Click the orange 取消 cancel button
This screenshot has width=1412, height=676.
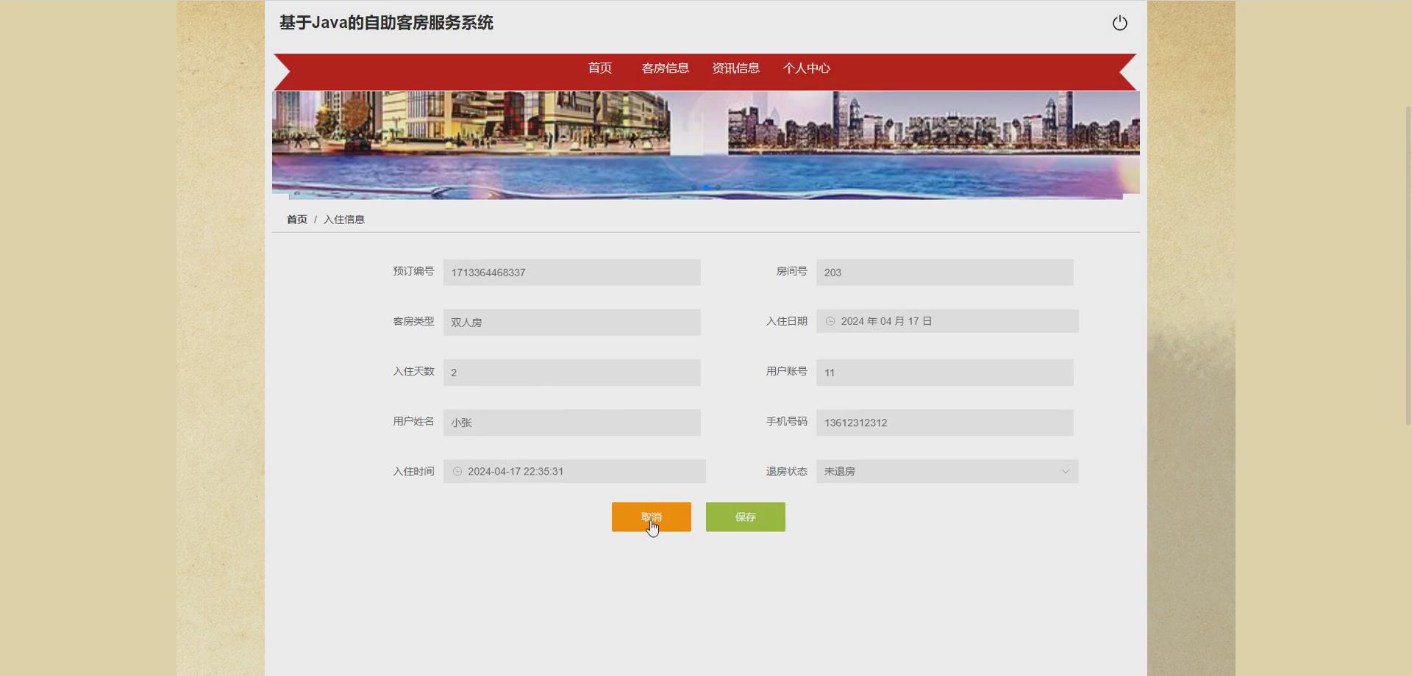pos(651,517)
